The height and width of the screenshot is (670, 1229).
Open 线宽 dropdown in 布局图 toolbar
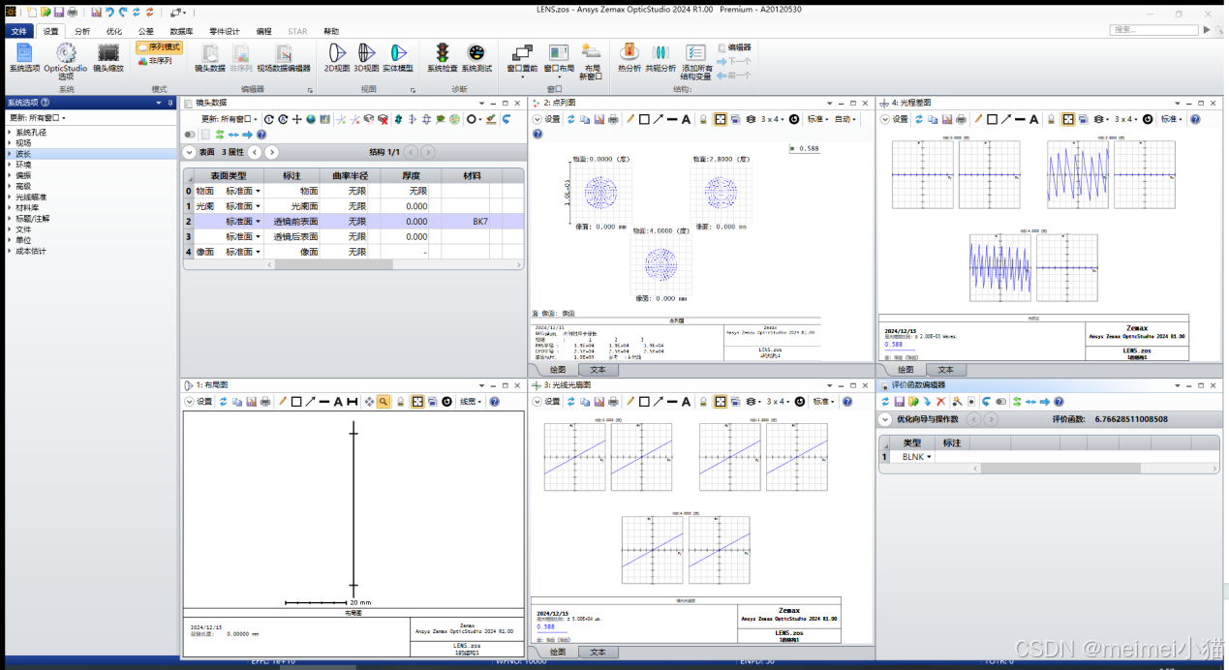pyautogui.click(x=471, y=401)
